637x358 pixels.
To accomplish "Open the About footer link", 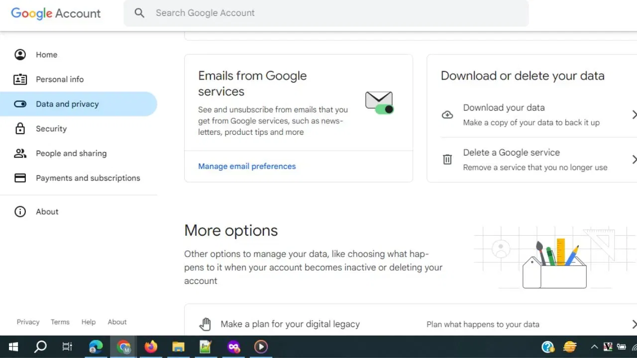I will pos(117,322).
